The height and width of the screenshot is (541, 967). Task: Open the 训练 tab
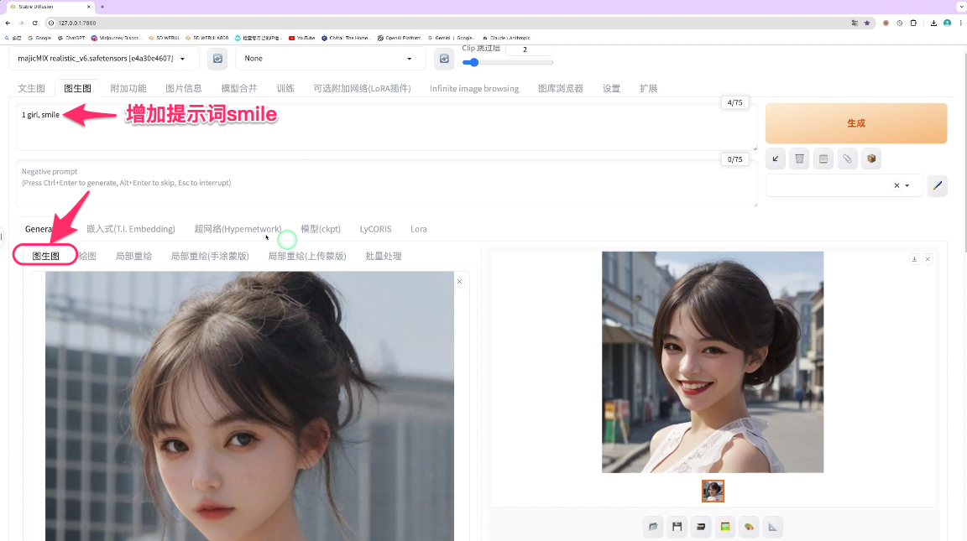click(x=285, y=88)
